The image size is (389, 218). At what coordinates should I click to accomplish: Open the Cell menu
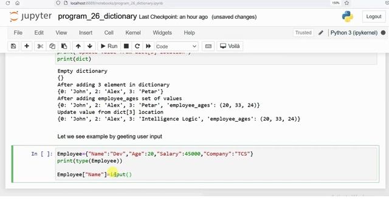tap(109, 33)
